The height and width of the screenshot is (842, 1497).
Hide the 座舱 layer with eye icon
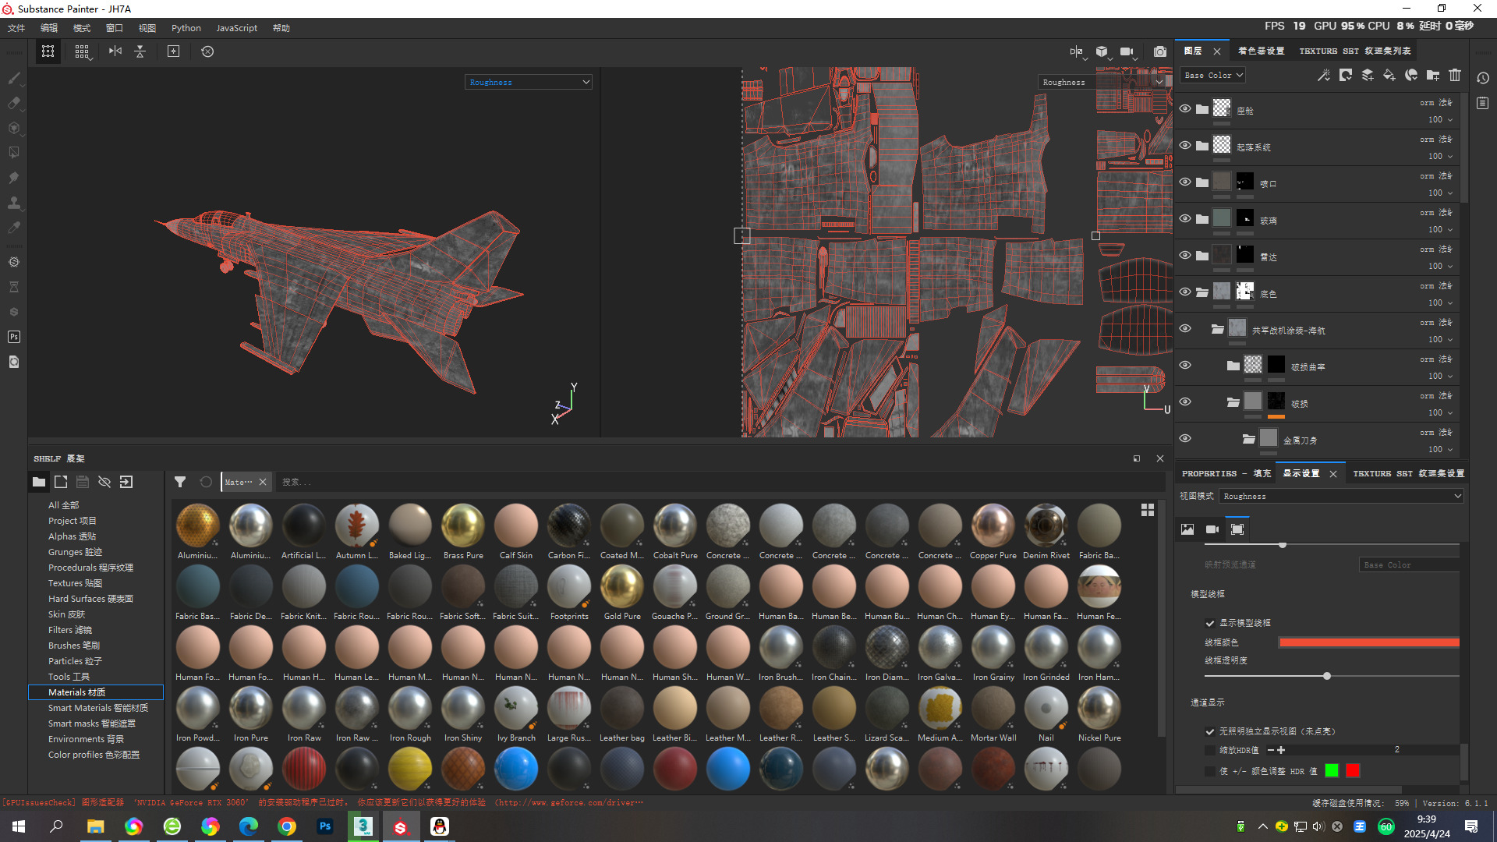(1185, 109)
